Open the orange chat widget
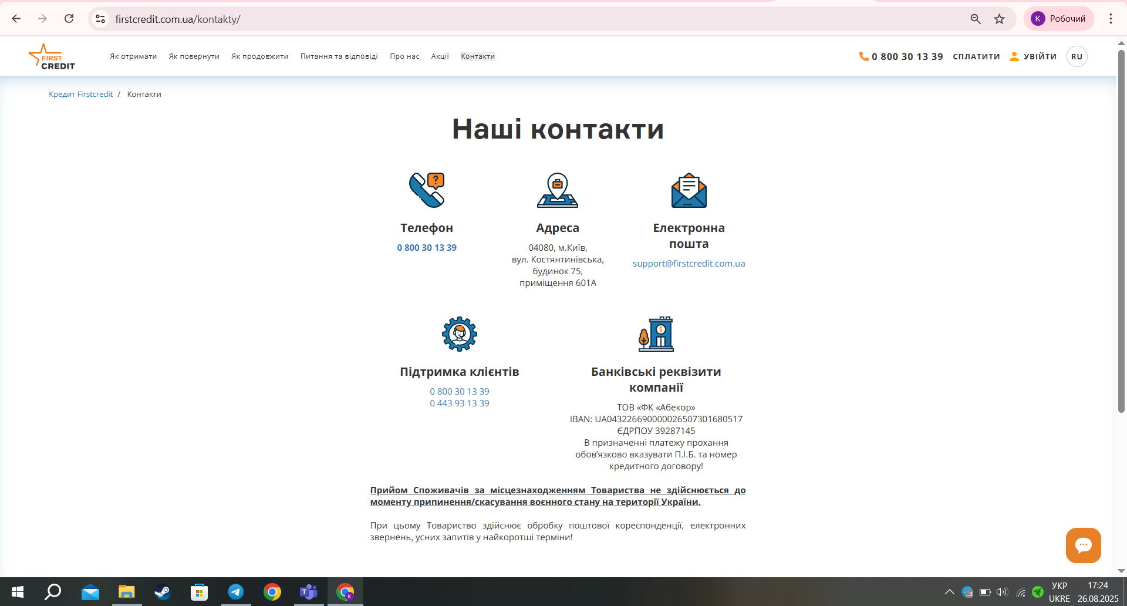 point(1084,546)
